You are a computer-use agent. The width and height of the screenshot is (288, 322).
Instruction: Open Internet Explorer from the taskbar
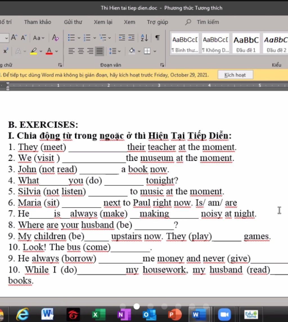click(22, 314)
